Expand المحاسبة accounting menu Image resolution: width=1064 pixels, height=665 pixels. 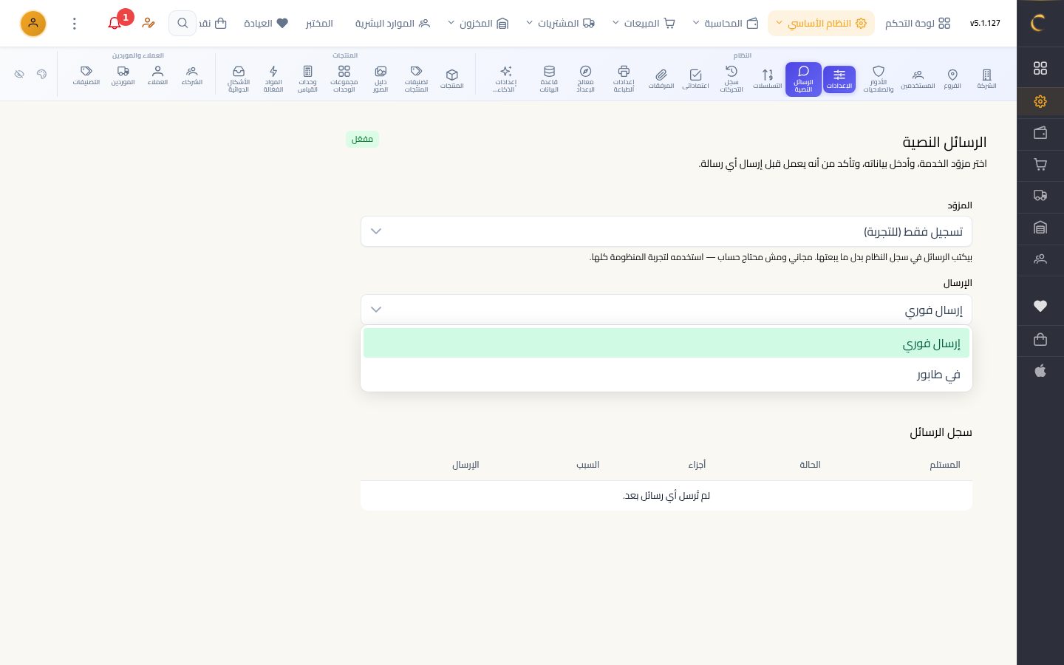pyautogui.click(x=726, y=24)
